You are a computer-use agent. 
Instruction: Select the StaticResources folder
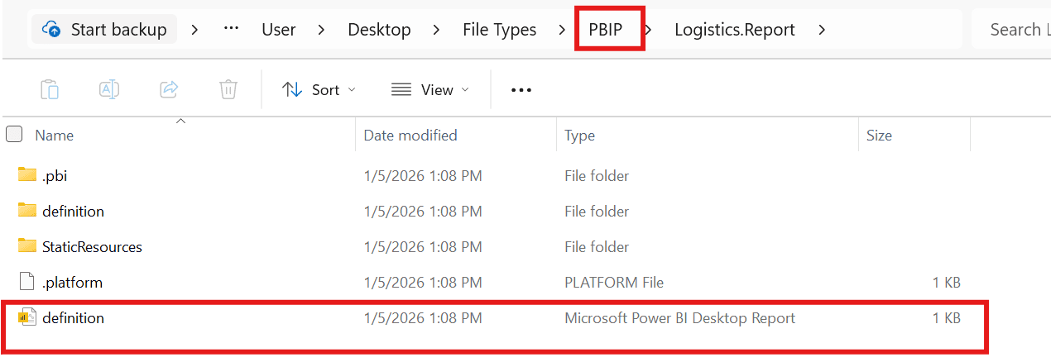(x=92, y=246)
